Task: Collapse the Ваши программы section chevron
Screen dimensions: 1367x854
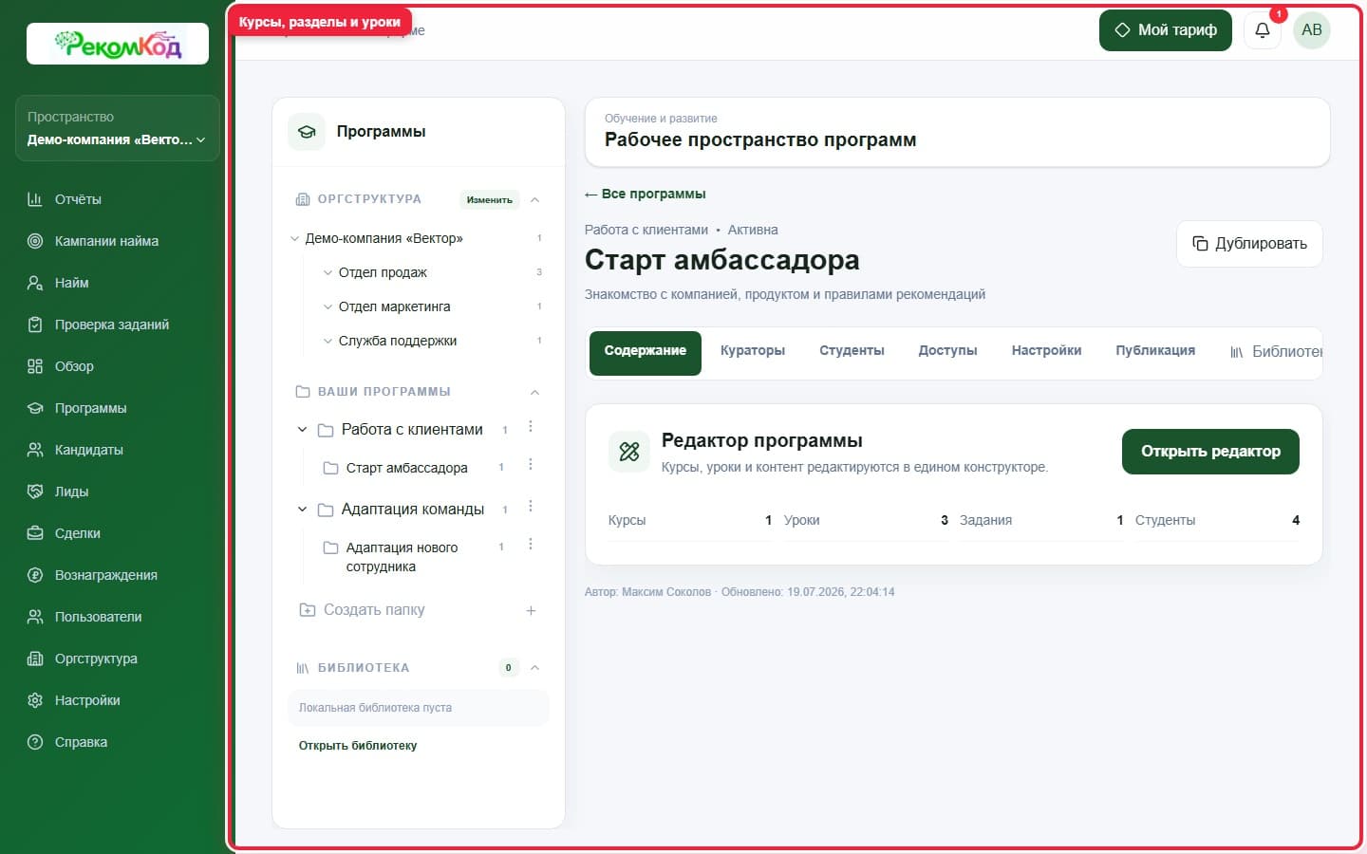Action: (534, 392)
